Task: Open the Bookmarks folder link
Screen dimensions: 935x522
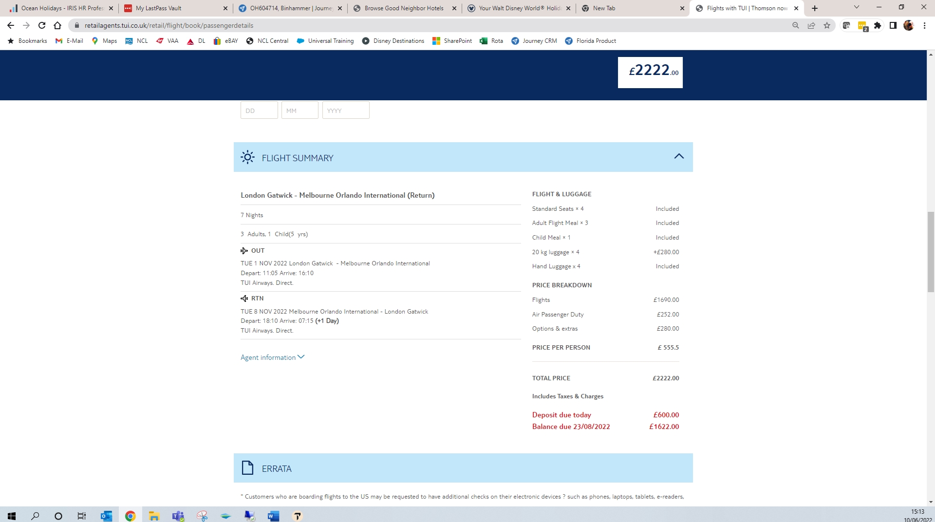Action: point(27,41)
